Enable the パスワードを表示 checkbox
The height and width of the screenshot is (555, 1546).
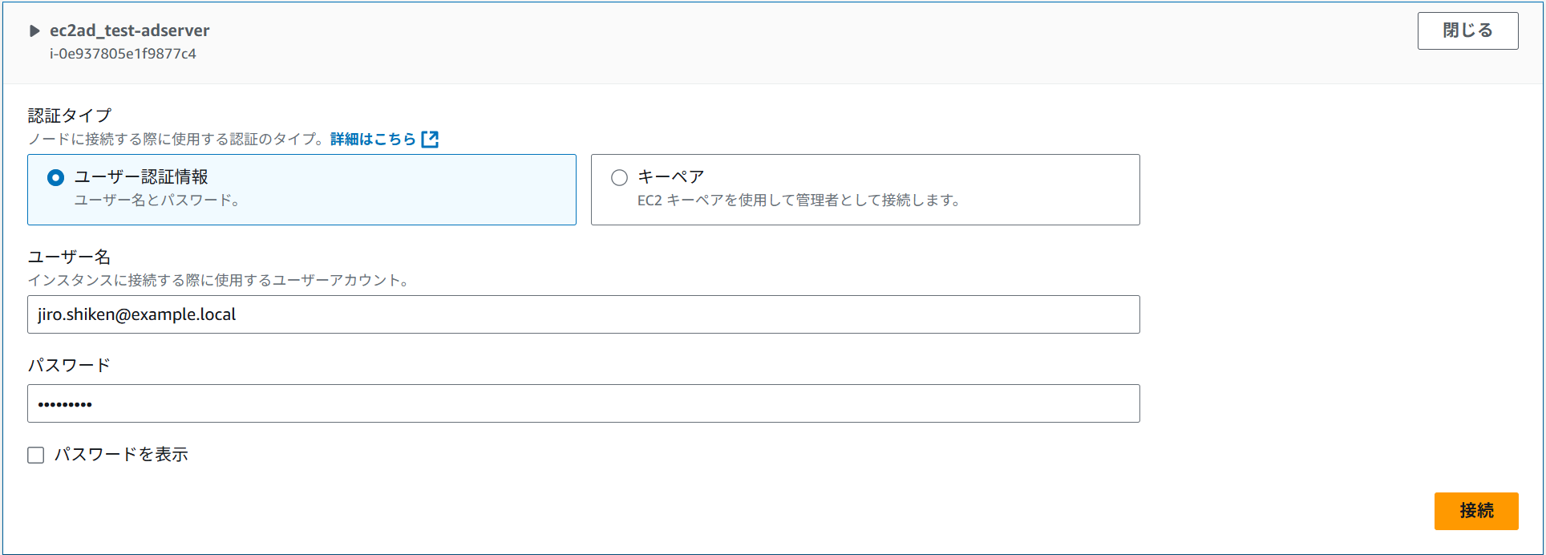tap(36, 456)
